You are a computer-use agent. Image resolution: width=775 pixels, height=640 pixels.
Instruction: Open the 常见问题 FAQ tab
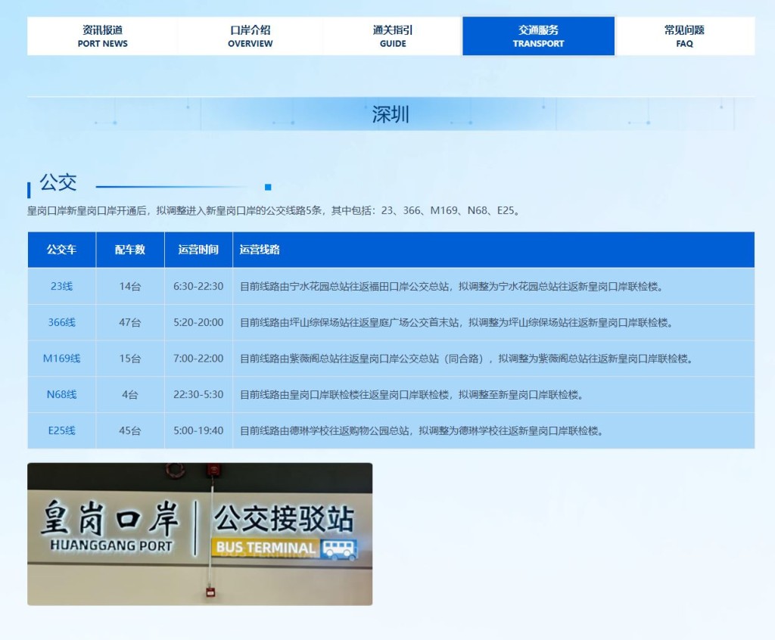coord(684,36)
